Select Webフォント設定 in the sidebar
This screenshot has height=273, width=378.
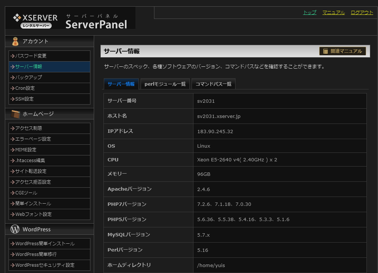click(33, 214)
